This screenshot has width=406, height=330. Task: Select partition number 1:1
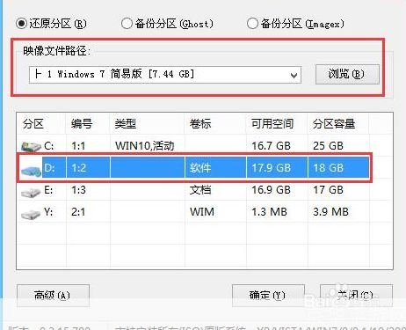pos(78,146)
